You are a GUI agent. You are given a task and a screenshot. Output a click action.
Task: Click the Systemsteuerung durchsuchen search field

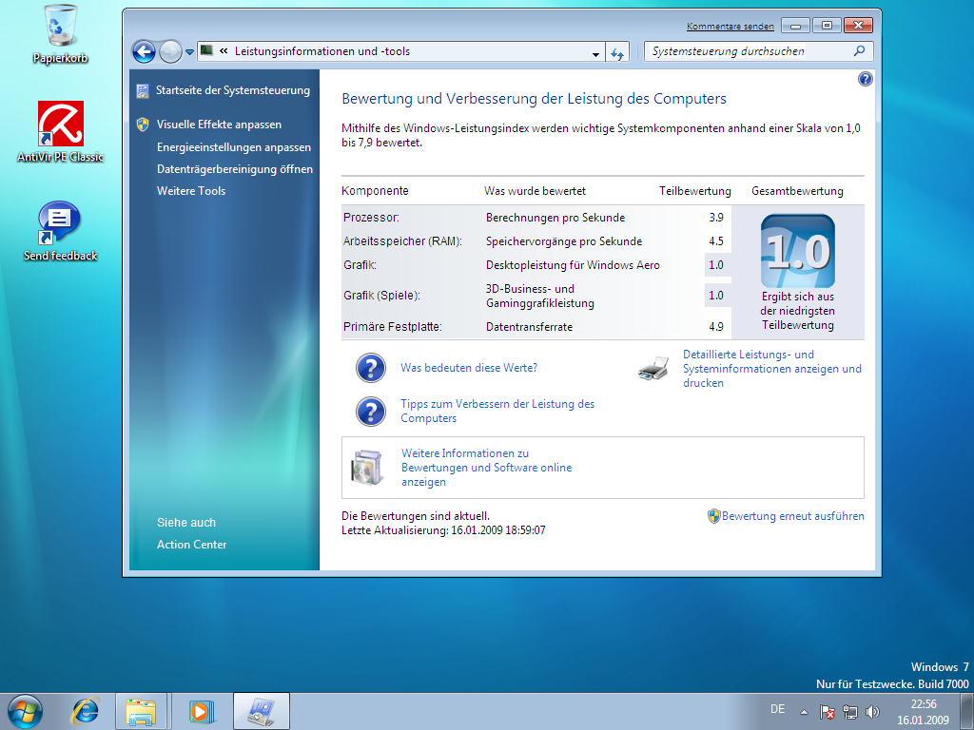tap(750, 51)
